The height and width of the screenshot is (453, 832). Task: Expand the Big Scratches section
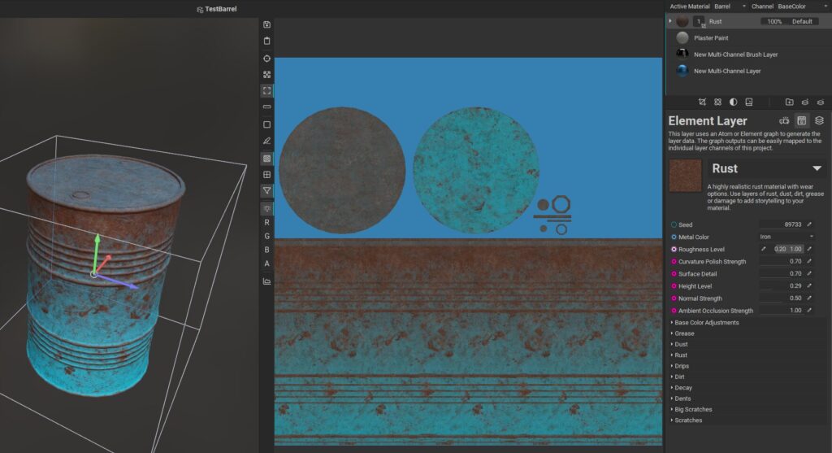(x=691, y=409)
